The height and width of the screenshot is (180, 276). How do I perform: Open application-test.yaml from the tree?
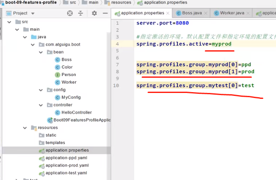pos(66,173)
